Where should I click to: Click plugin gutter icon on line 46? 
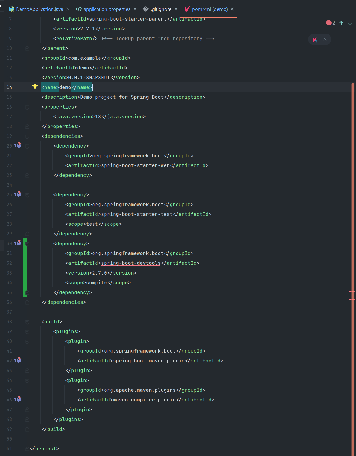18,399
